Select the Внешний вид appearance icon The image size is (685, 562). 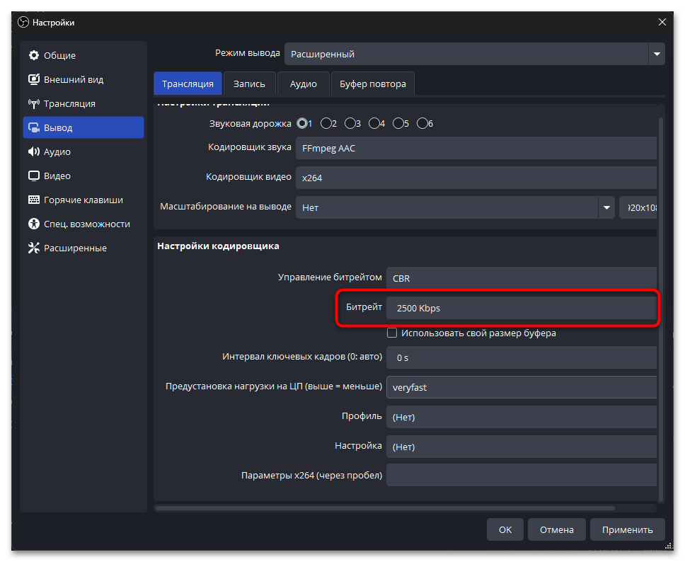(x=33, y=79)
